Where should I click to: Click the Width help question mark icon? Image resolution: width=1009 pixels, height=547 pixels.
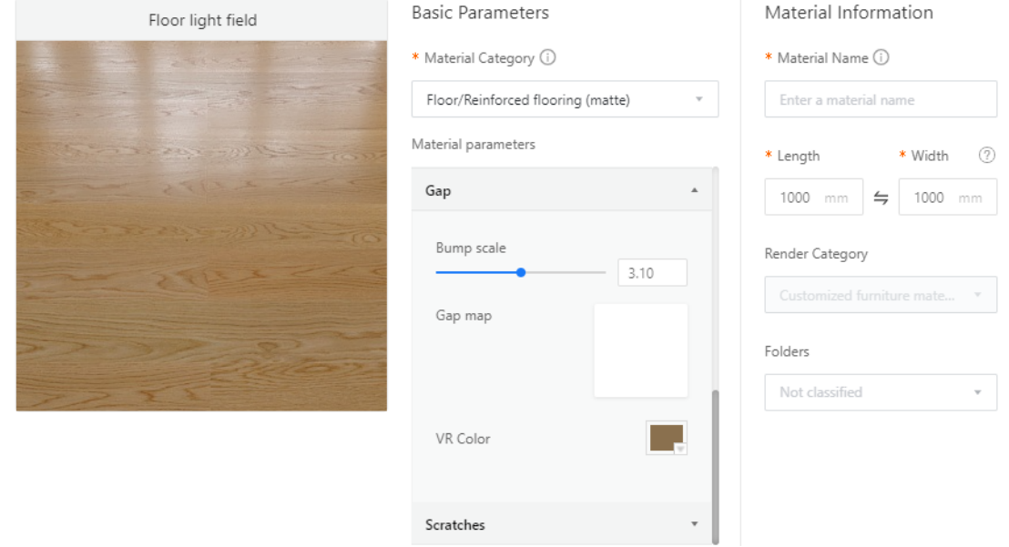tap(986, 156)
